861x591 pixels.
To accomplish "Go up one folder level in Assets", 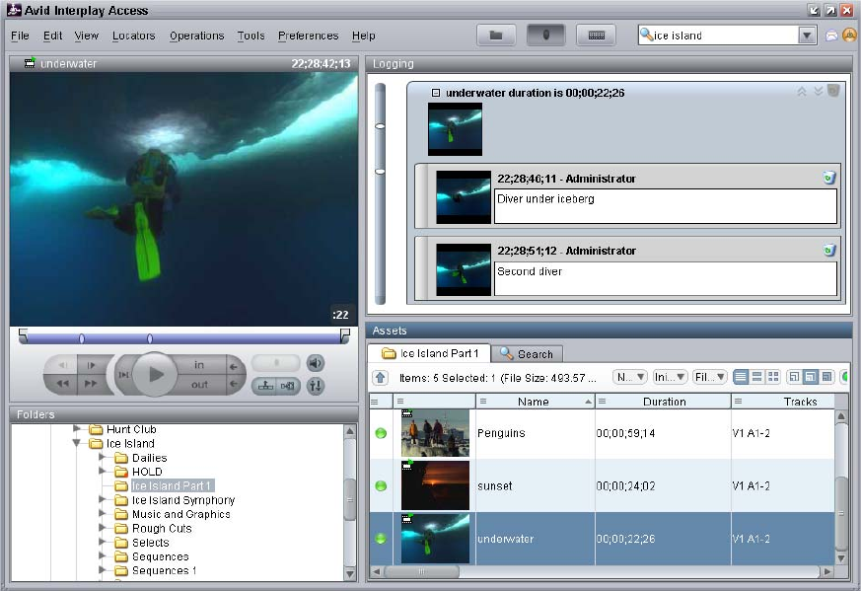I will [380, 377].
